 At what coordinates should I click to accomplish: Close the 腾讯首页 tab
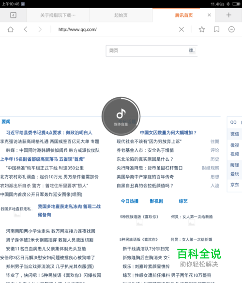[x=209, y=15]
